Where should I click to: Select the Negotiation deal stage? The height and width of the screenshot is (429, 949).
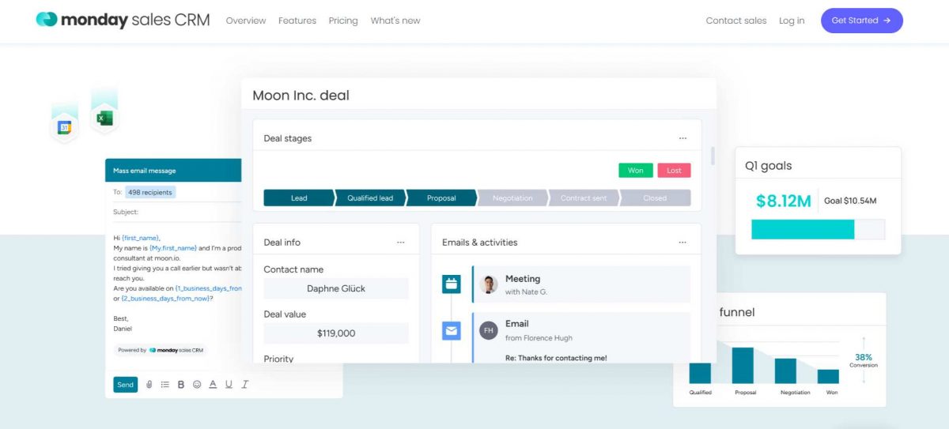512,198
